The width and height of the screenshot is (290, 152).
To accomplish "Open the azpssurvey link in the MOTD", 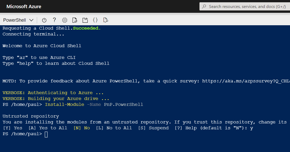I will 246,81.
